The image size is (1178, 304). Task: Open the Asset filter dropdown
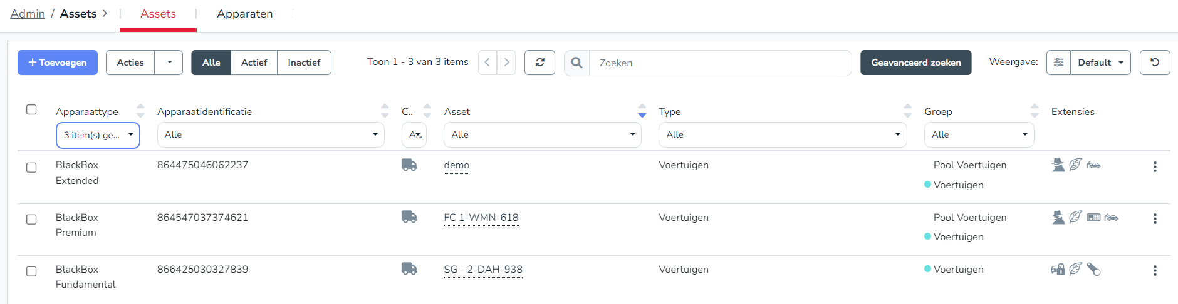tap(543, 134)
